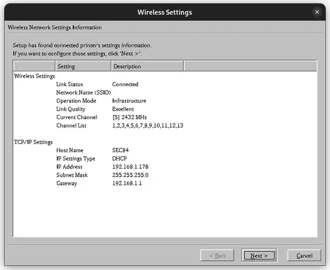The image size is (330, 270).
Task: Click the Wireless Network Settings Information heading
Action: pyautogui.click(x=54, y=27)
